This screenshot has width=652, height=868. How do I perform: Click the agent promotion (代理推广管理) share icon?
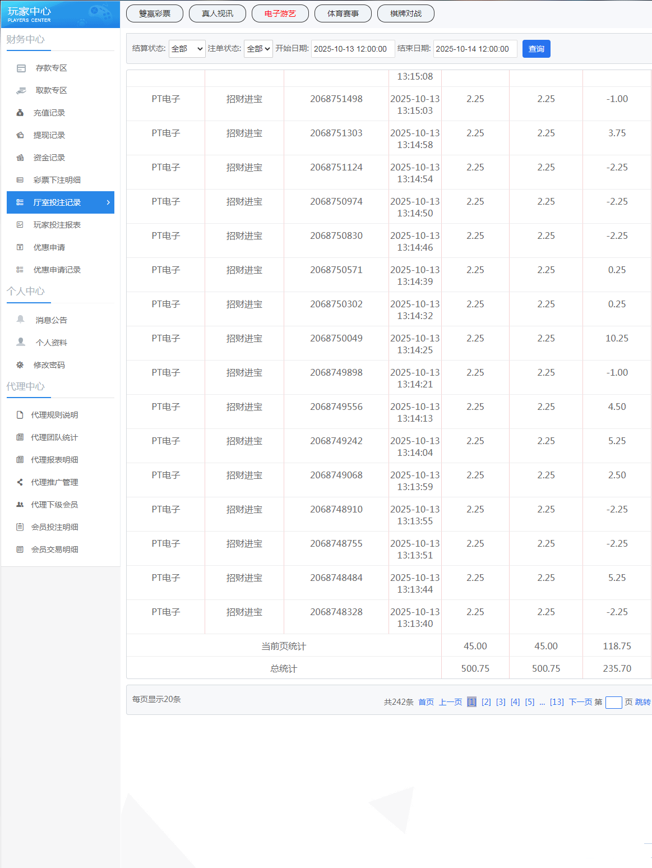20,482
